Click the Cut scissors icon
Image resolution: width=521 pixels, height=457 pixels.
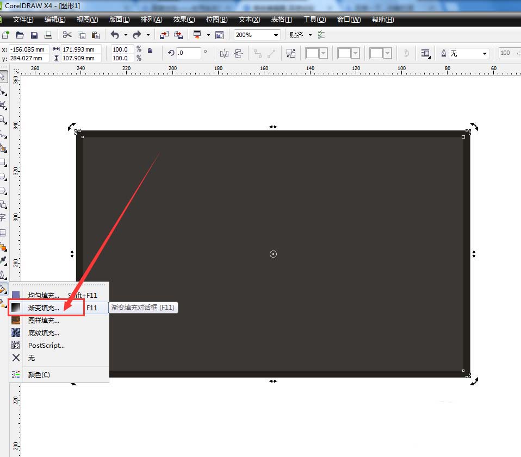point(67,35)
